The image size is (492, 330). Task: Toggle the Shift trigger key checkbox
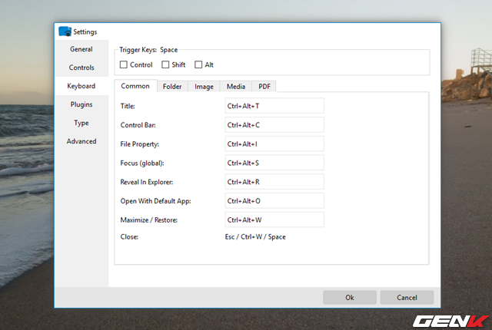point(165,64)
